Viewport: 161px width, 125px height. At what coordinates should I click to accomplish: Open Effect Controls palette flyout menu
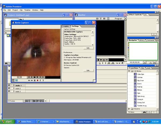(x=158, y=15)
